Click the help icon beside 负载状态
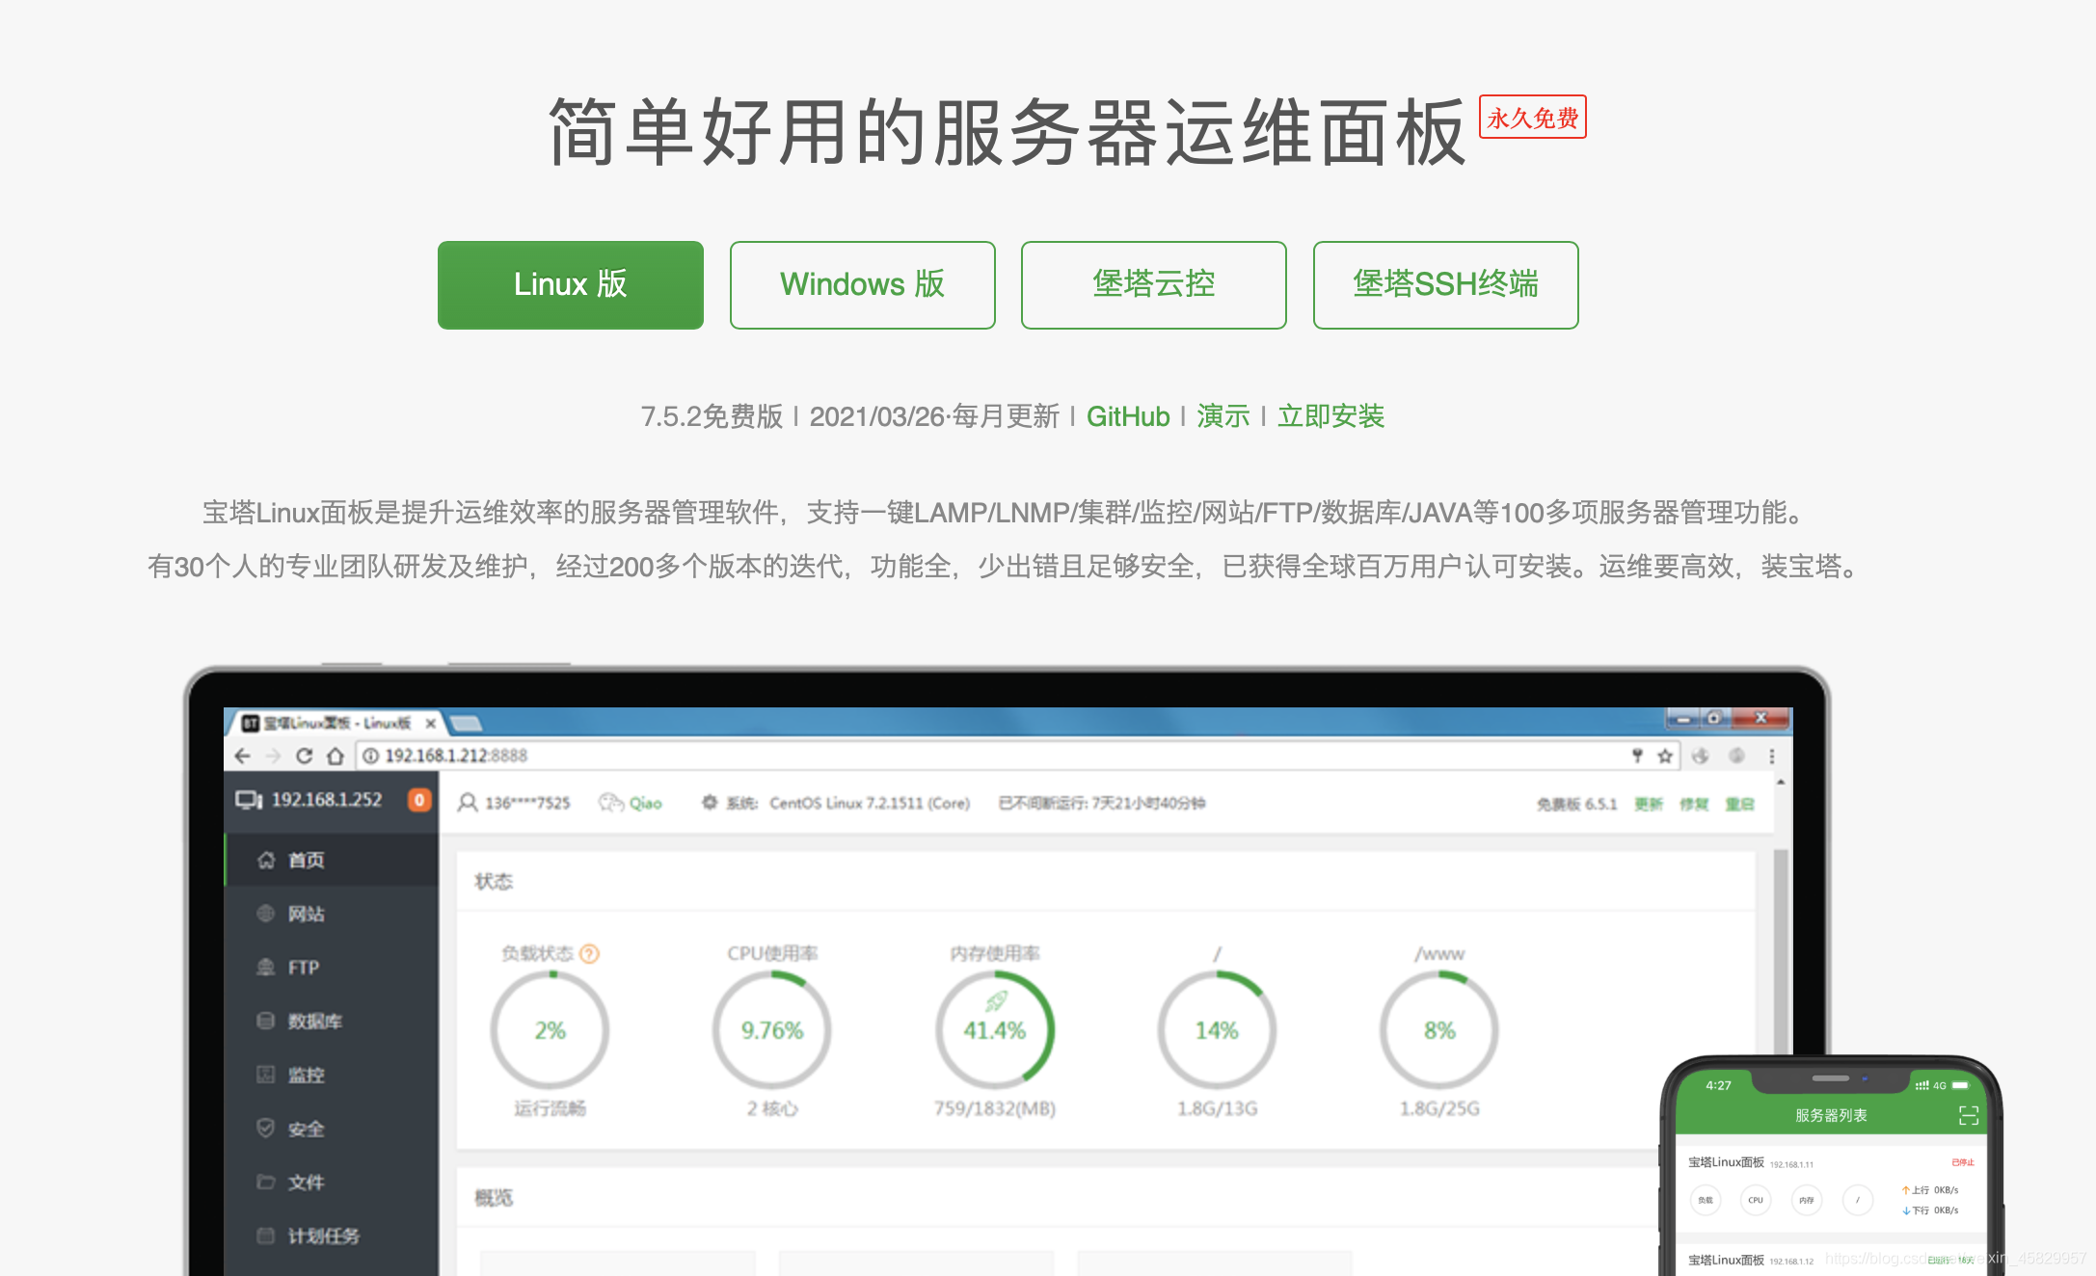The height and width of the screenshot is (1276, 2096). [590, 953]
